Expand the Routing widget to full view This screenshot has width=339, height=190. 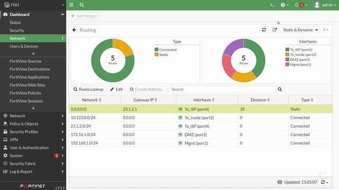[x=274, y=30]
